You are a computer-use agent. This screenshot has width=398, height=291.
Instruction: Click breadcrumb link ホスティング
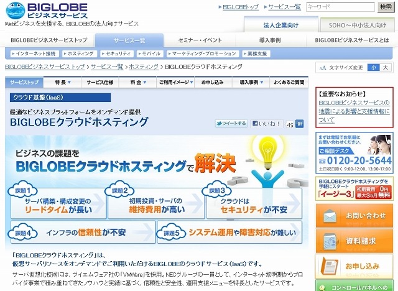point(144,67)
